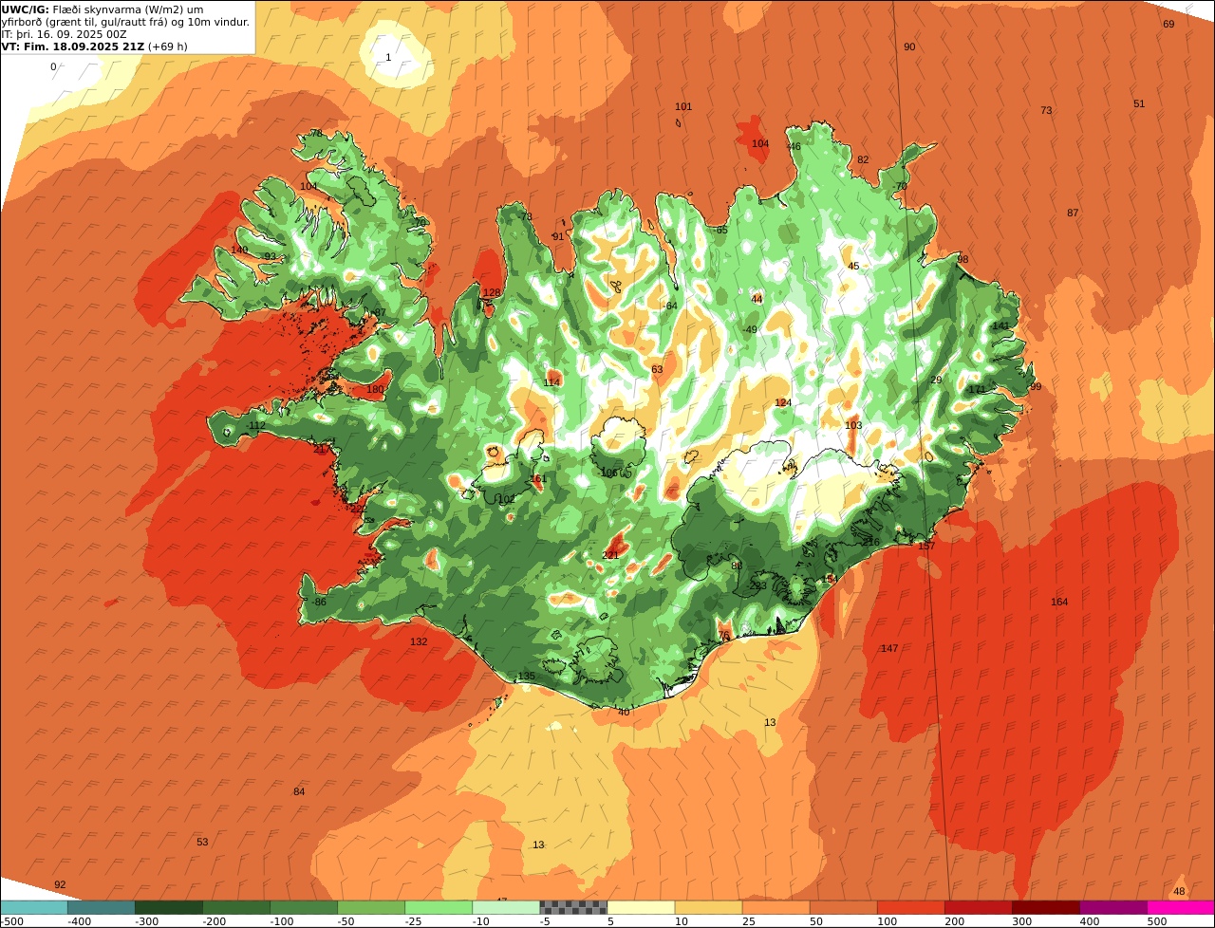Click the map value '124' in the highlands
The image size is (1215, 928).
point(783,403)
